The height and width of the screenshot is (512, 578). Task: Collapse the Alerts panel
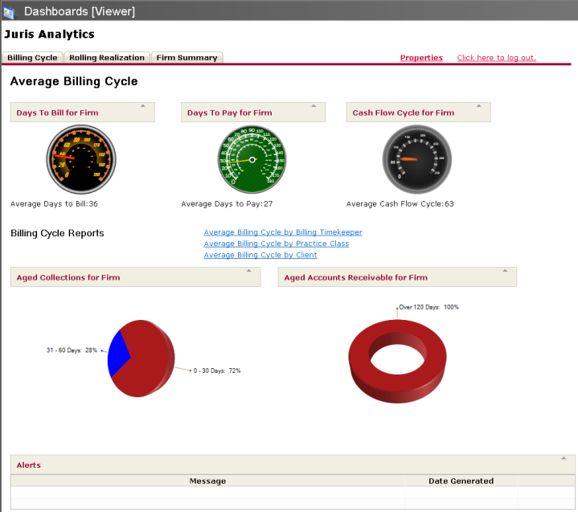[x=563, y=458]
